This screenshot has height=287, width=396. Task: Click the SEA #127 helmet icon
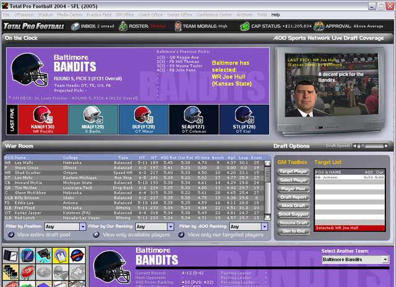pyautogui.click(x=193, y=115)
